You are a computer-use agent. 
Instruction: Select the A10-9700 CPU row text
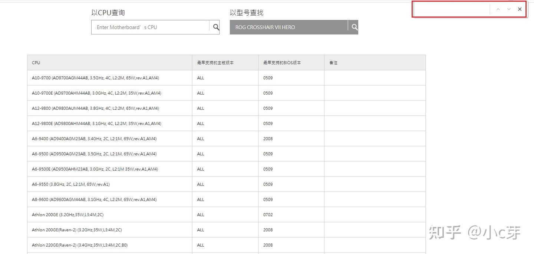point(95,78)
